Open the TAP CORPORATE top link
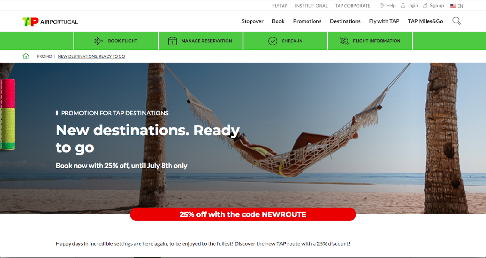Viewport: 486px width, 258px height. (x=352, y=6)
